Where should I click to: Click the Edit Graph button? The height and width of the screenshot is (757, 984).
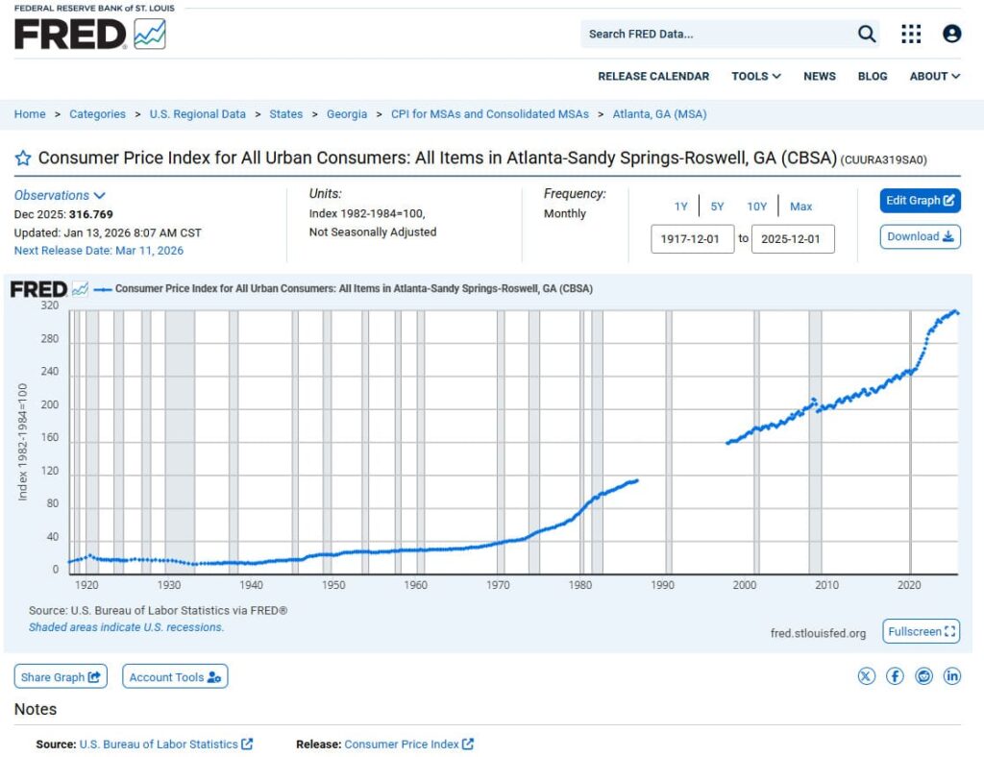920,201
